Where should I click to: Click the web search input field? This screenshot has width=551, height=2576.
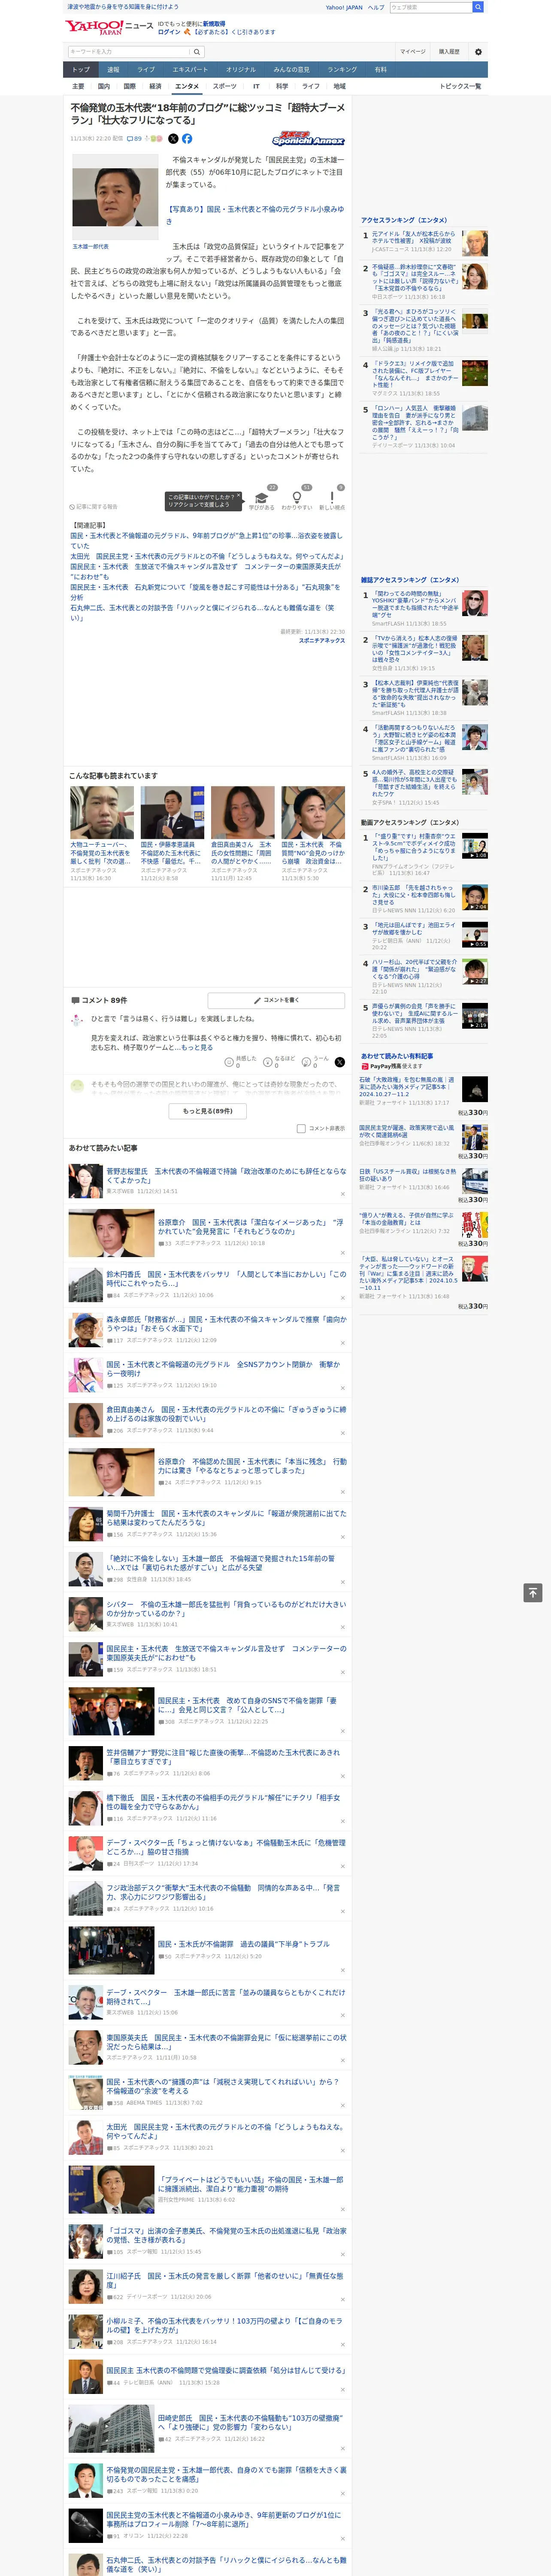430,7
